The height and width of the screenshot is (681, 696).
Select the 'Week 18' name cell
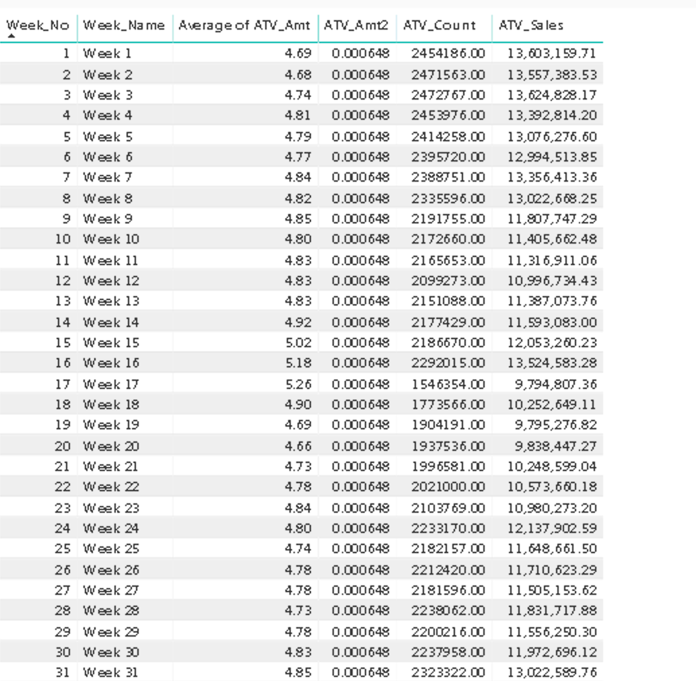point(111,404)
